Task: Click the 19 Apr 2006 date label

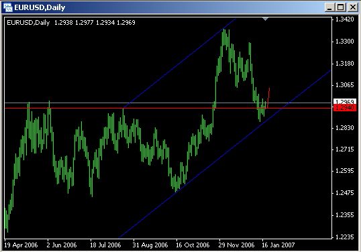Action: click(x=21, y=245)
